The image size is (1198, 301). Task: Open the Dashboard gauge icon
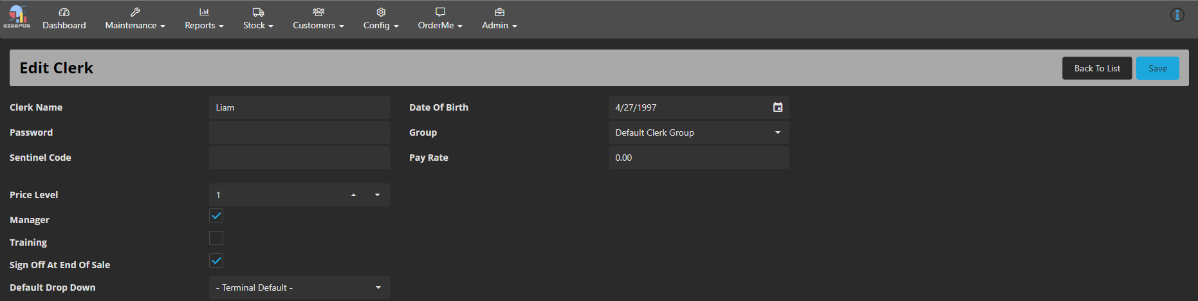click(x=64, y=12)
